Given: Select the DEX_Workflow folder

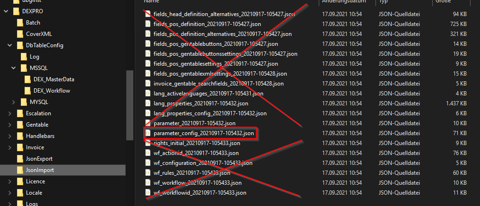Looking at the screenshot, I should [47, 90].
